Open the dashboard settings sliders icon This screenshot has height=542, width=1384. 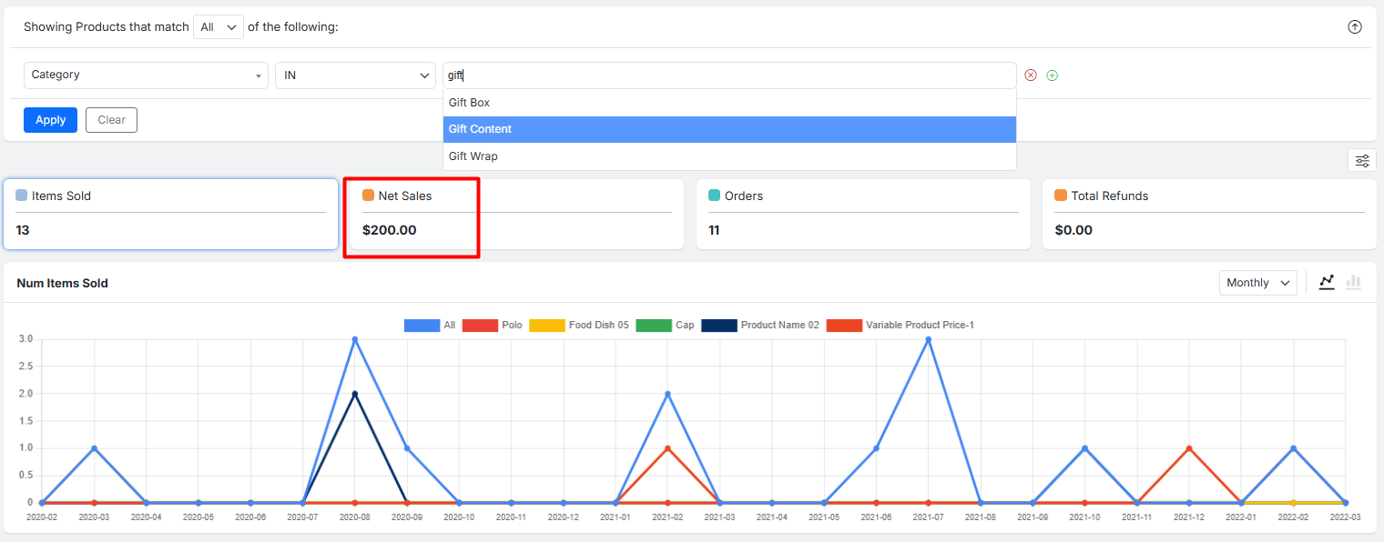[x=1361, y=161]
